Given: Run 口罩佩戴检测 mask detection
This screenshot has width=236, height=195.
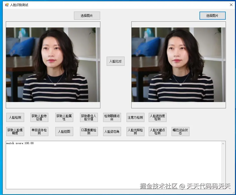Looking at the screenshot, I should point(89,131).
